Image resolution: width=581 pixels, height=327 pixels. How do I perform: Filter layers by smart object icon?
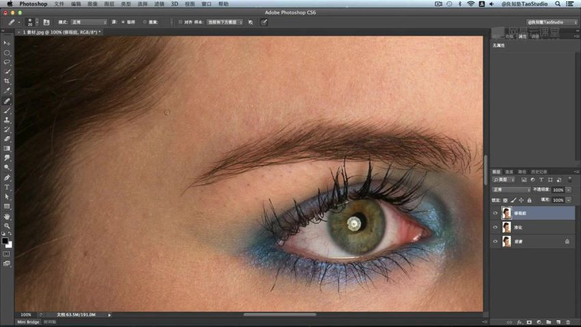pyautogui.click(x=559, y=180)
